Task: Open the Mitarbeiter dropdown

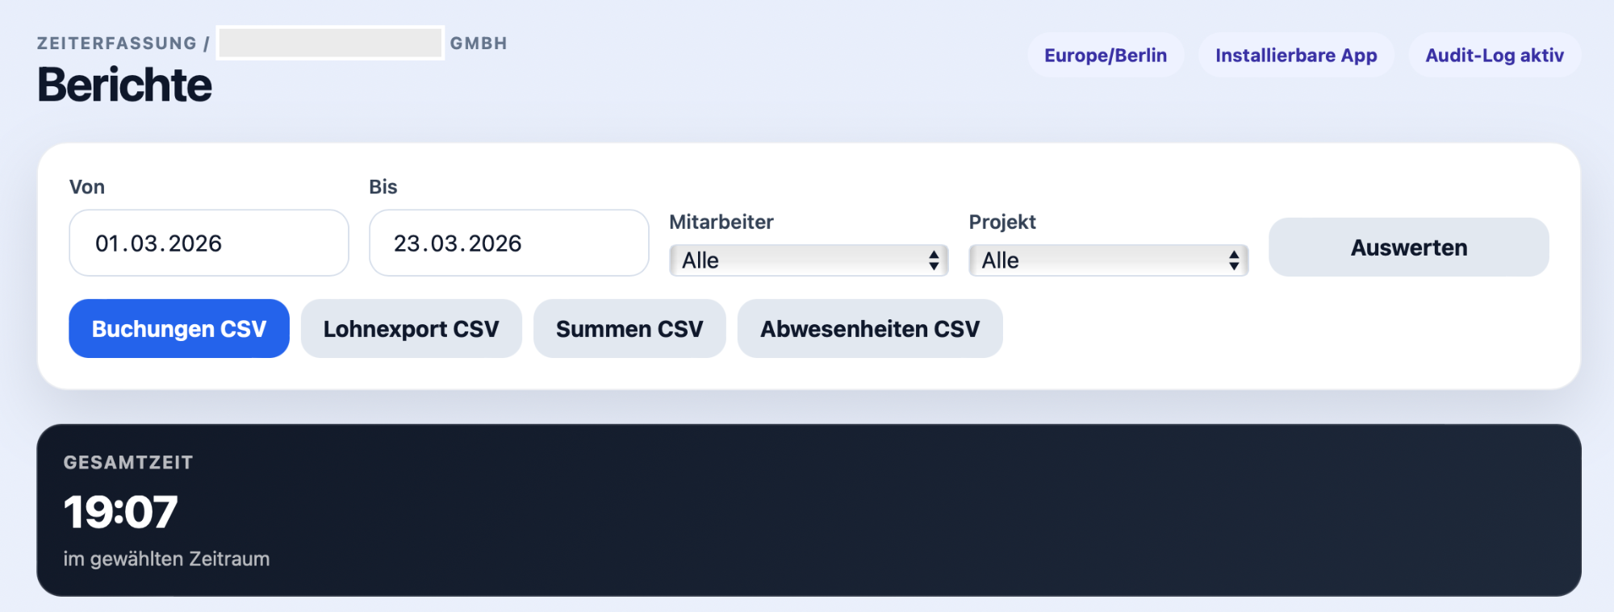Action: (x=807, y=260)
